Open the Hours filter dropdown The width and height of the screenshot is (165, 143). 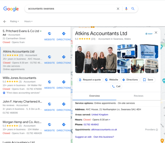pyautogui.click(x=28, y=21)
